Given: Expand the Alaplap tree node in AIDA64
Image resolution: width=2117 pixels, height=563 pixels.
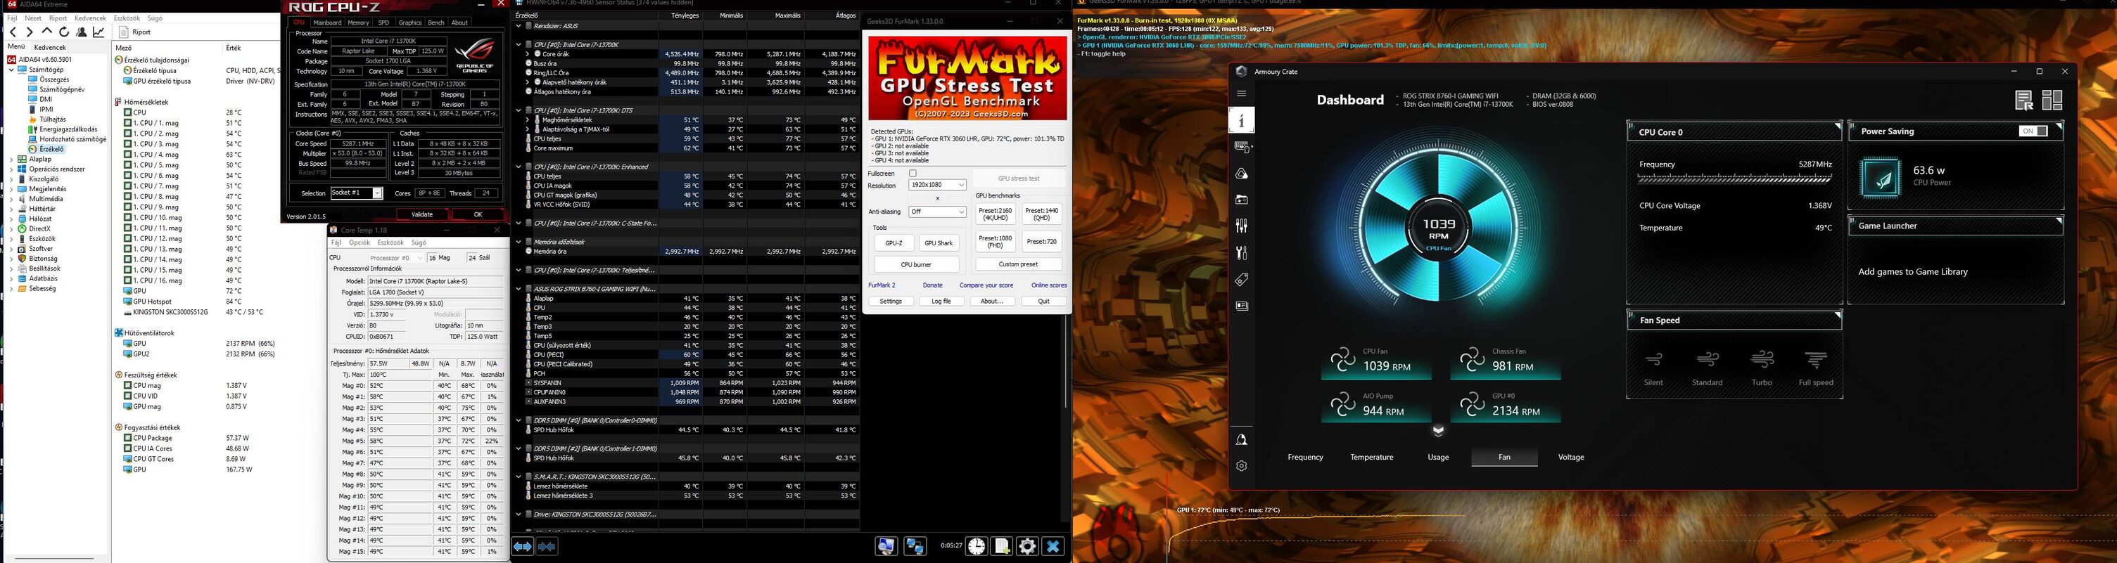Looking at the screenshot, I should point(11,160).
